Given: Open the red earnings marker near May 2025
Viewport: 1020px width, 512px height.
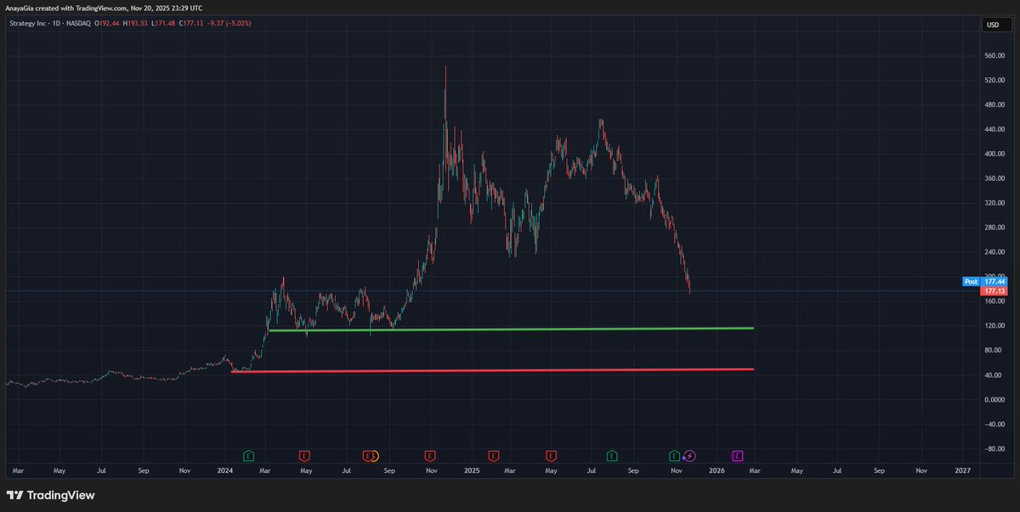Looking at the screenshot, I should tap(551, 456).
